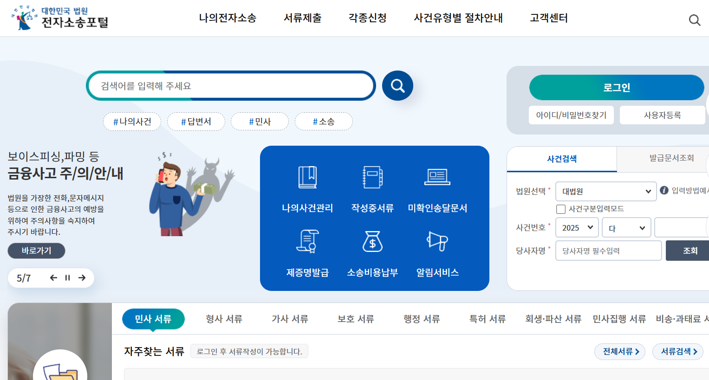
Task: Open 알림서비스 megaphone icon
Action: click(437, 241)
